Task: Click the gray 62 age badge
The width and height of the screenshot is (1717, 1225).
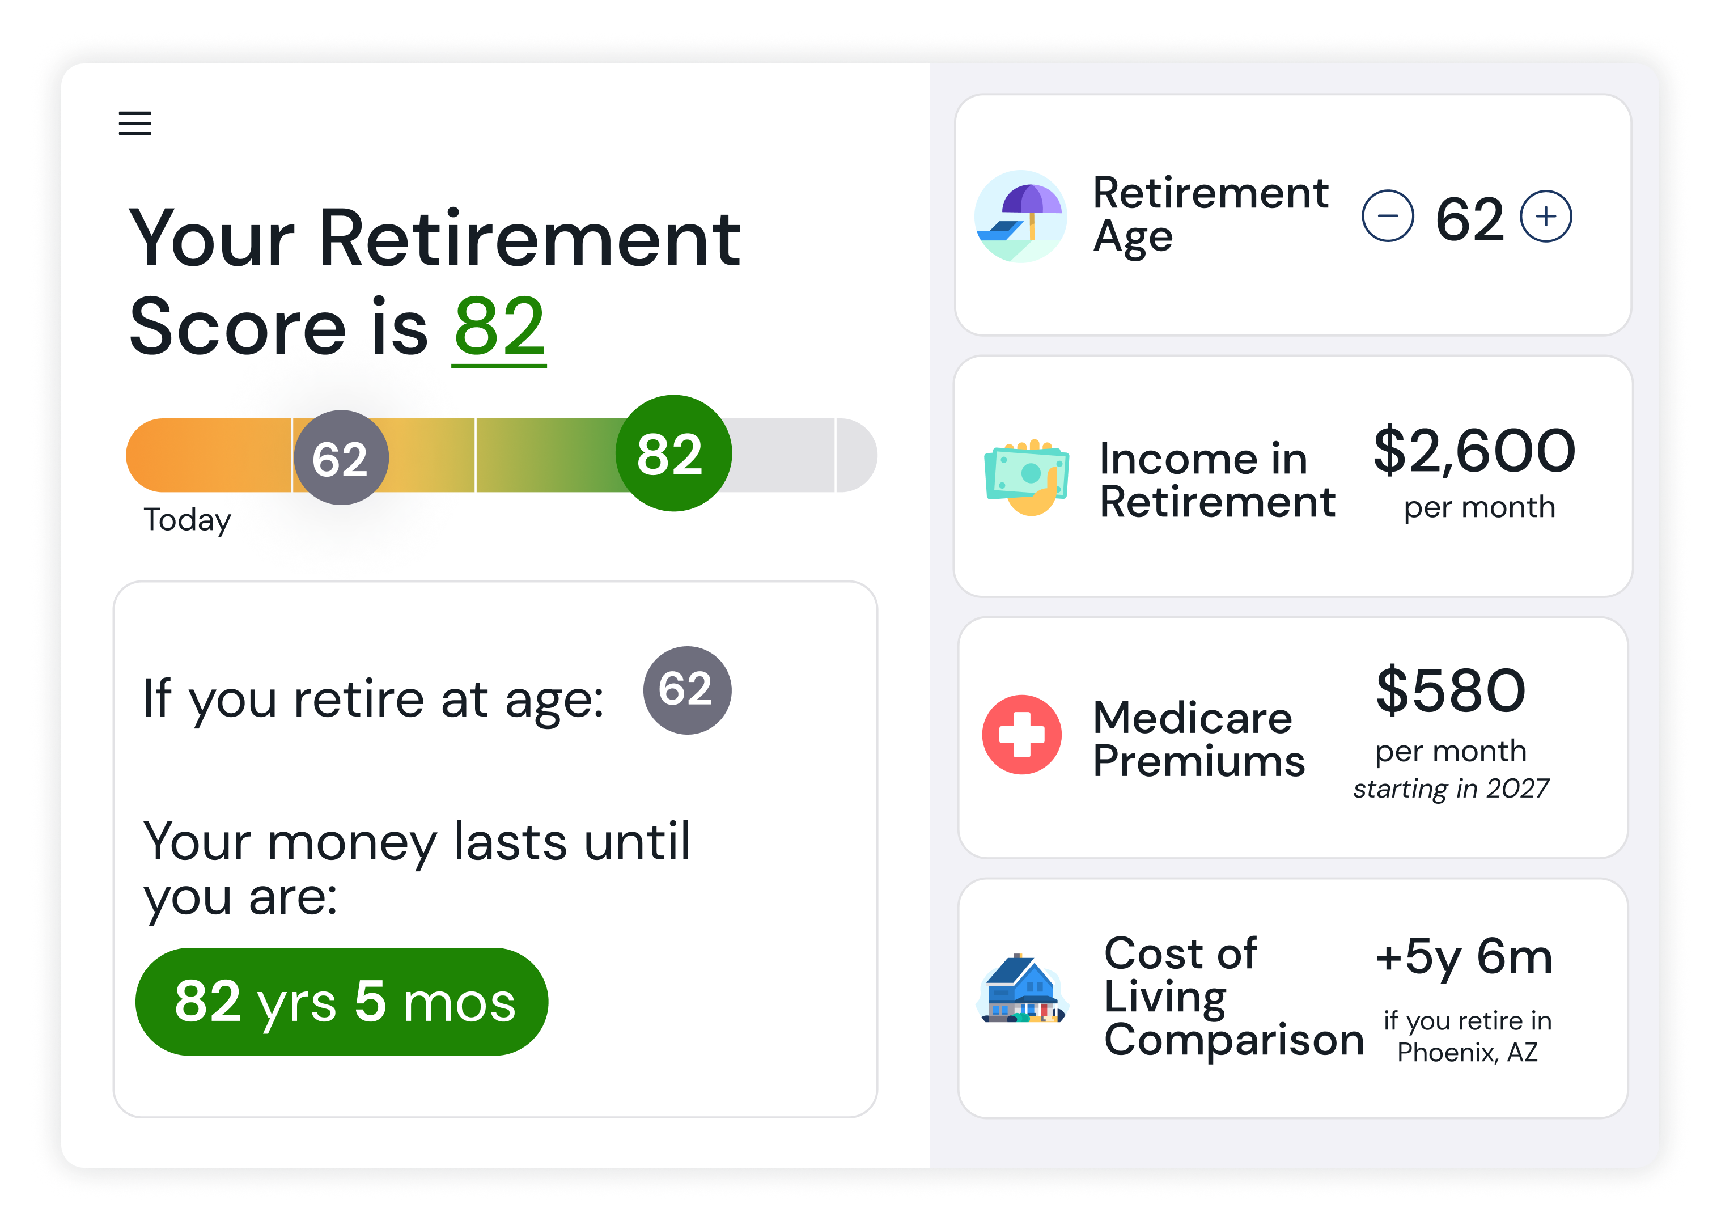Action: pyautogui.click(x=686, y=689)
